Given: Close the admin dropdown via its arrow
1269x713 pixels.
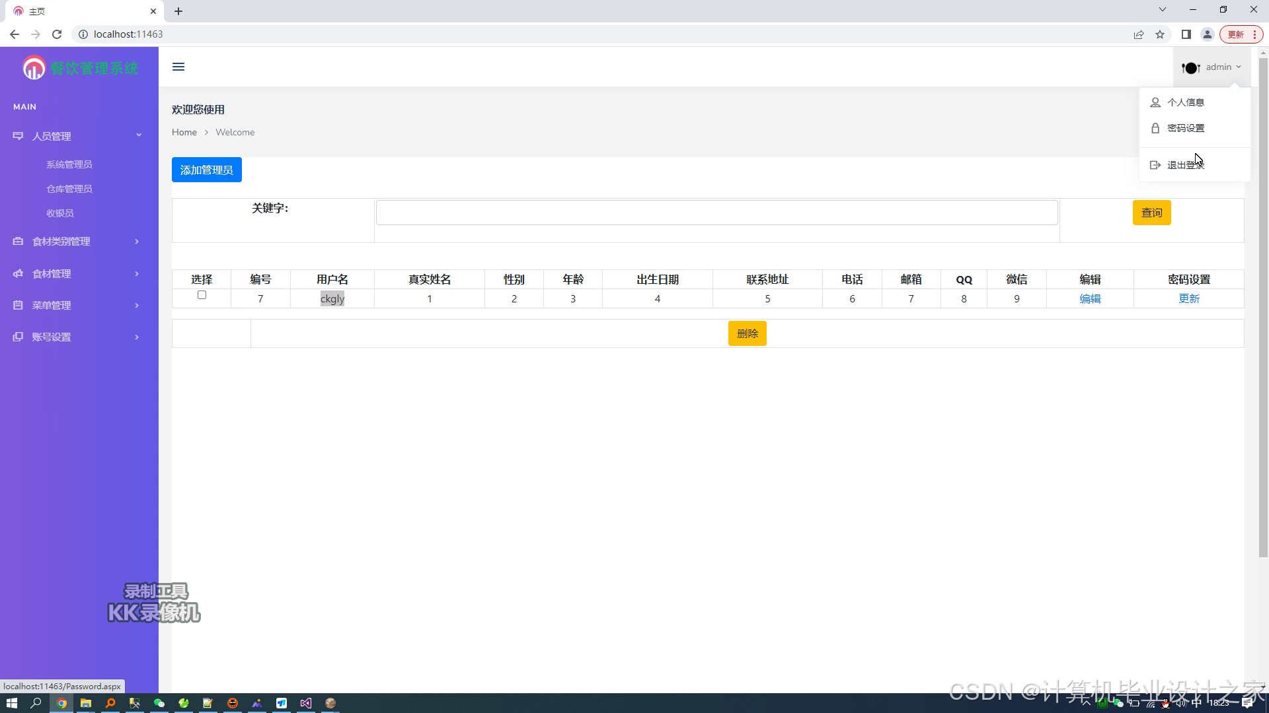Looking at the screenshot, I should pyautogui.click(x=1239, y=67).
